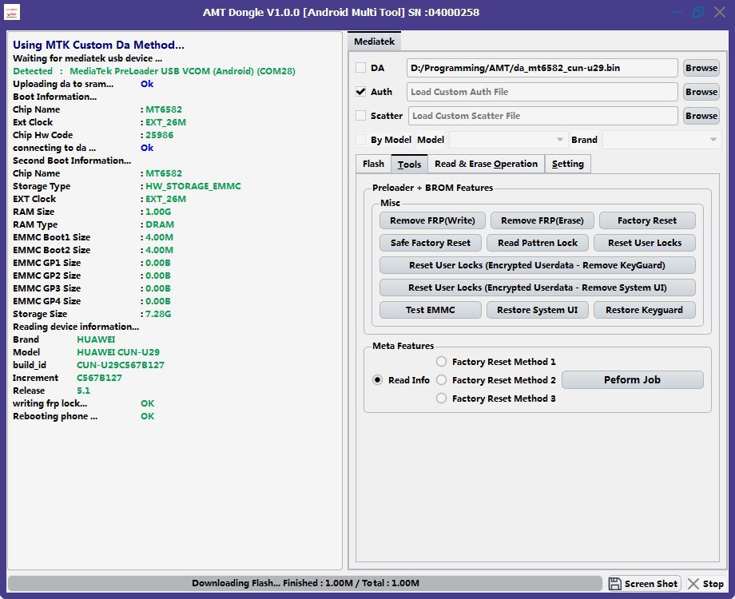Click the Load Custom Scatter File field

click(542, 116)
